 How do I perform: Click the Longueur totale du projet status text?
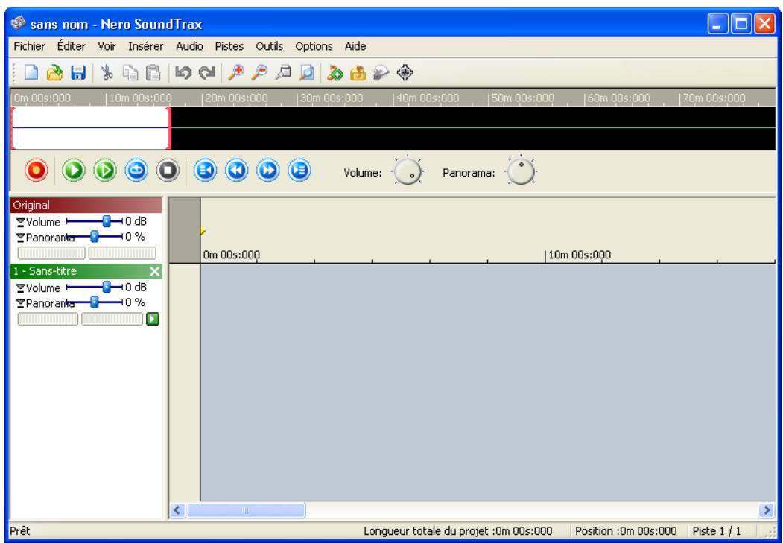click(x=457, y=530)
